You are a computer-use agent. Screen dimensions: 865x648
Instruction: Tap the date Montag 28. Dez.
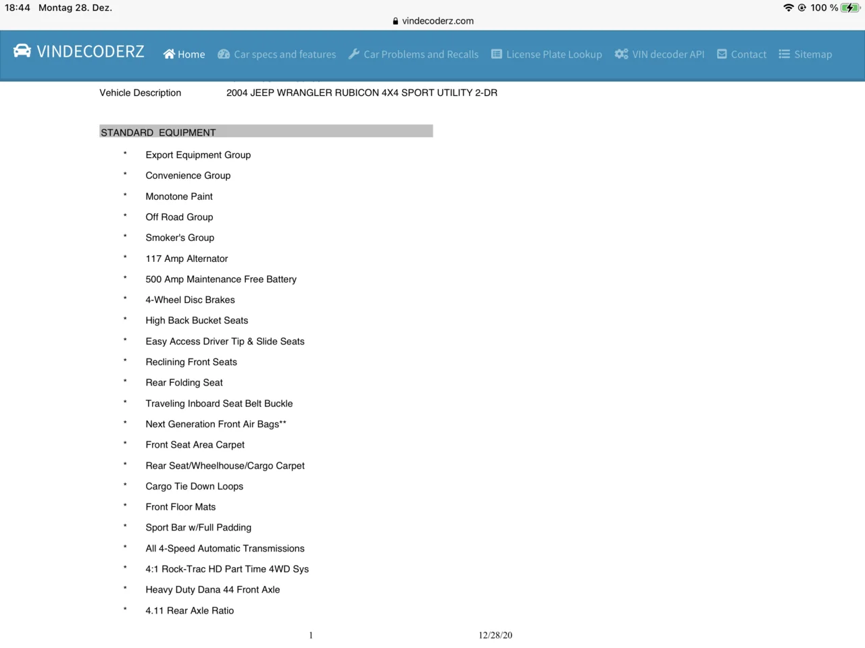tap(75, 7)
